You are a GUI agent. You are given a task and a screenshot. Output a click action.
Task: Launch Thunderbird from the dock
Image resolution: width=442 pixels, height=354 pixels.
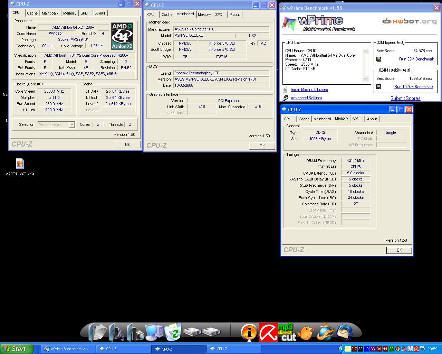point(344,332)
